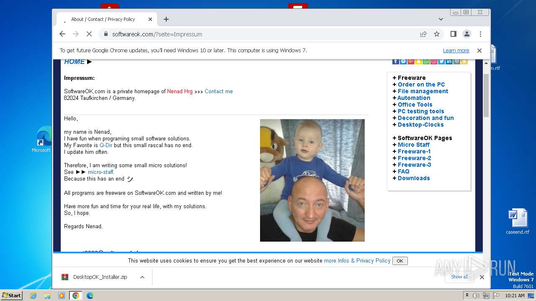
Task: Launch Media Player from taskbar
Action: (62, 296)
